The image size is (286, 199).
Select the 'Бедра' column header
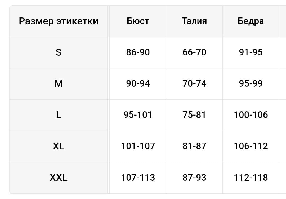251,21
